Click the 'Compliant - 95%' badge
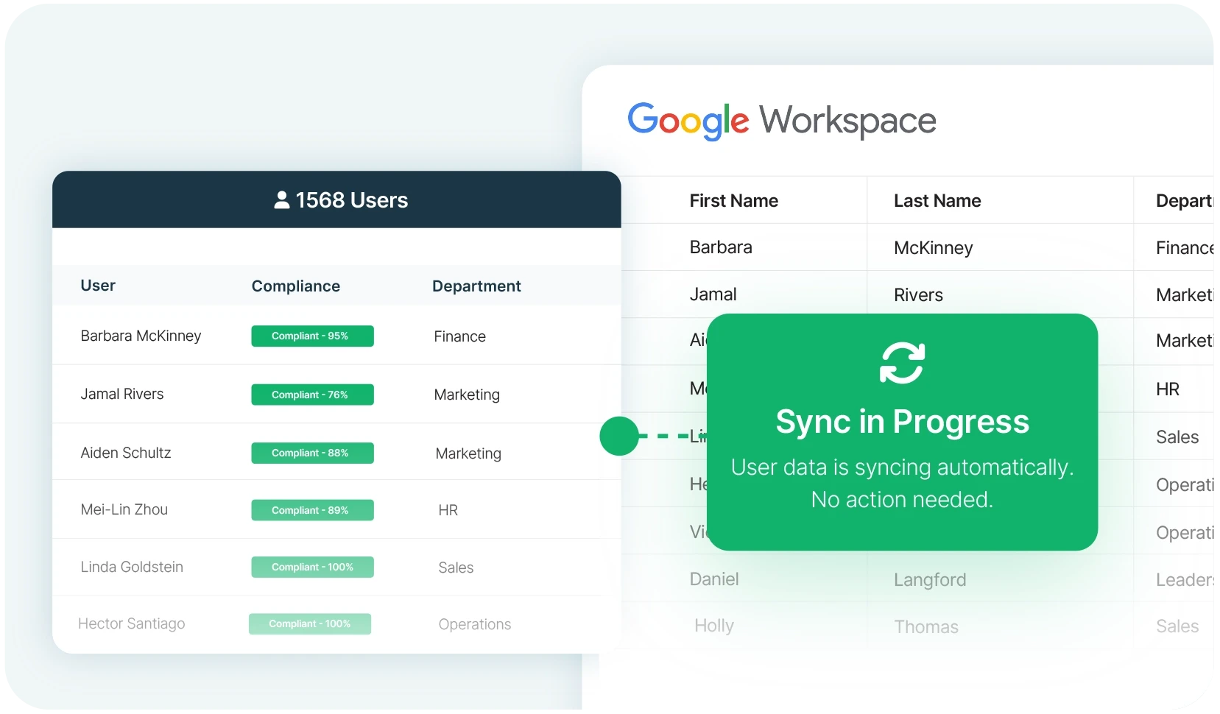 click(312, 336)
